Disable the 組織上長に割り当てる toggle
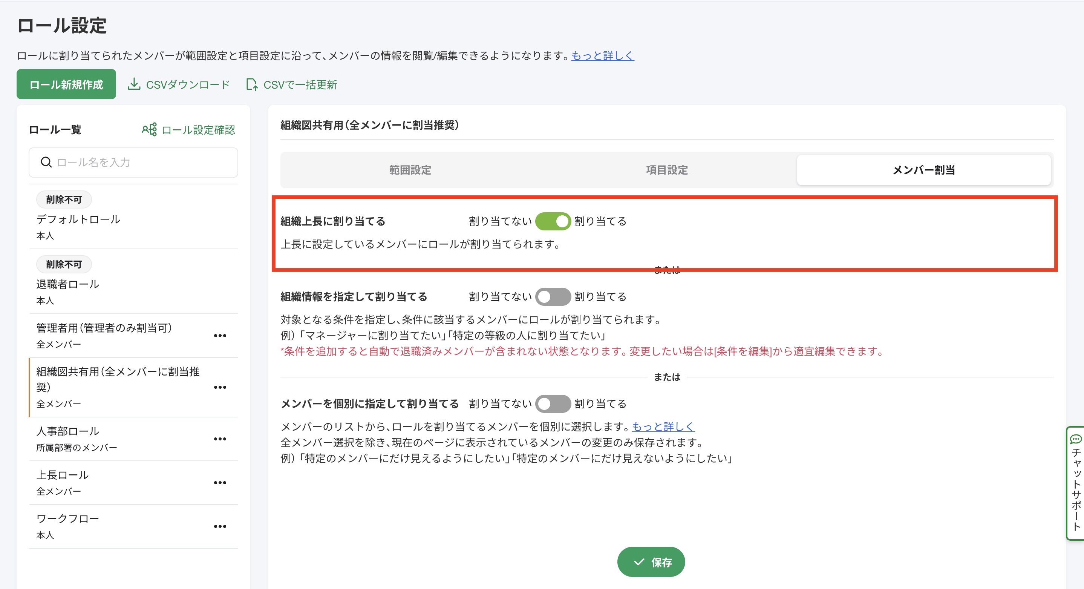1084x589 pixels. coord(553,221)
